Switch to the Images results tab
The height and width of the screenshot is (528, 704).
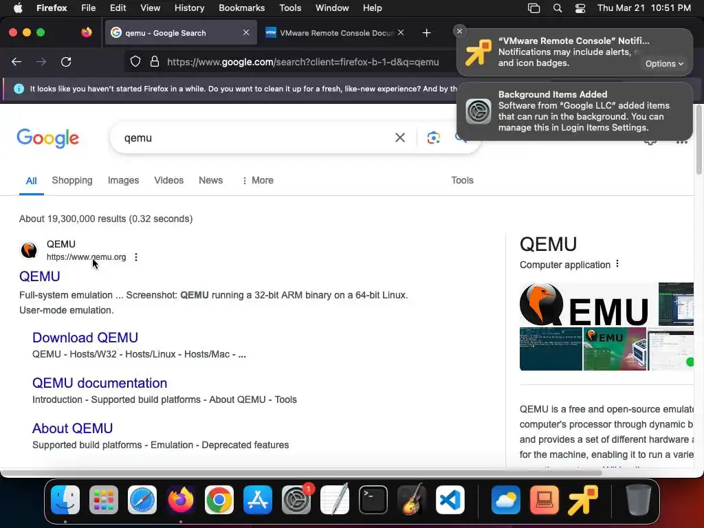click(123, 181)
